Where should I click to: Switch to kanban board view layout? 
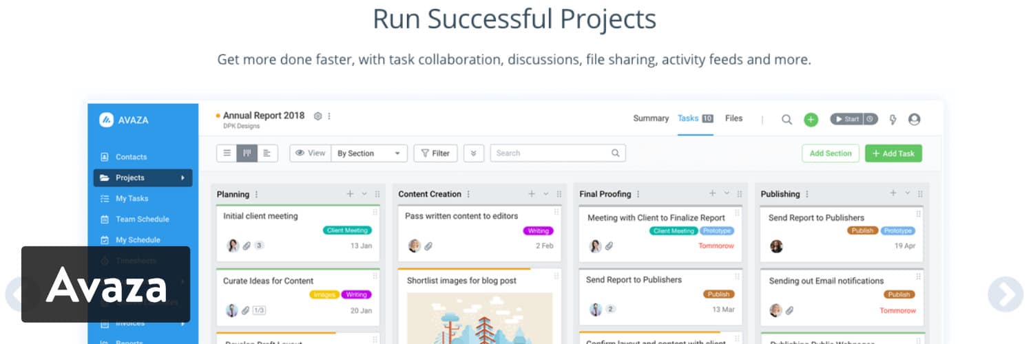pos(247,153)
